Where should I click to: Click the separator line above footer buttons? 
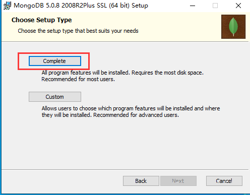(x=125, y=170)
